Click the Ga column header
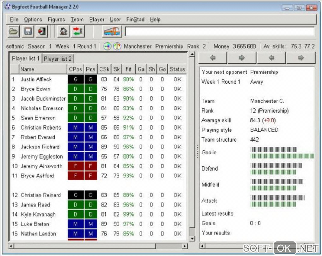Viewport: 322px width, 256px height. pos(141,69)
